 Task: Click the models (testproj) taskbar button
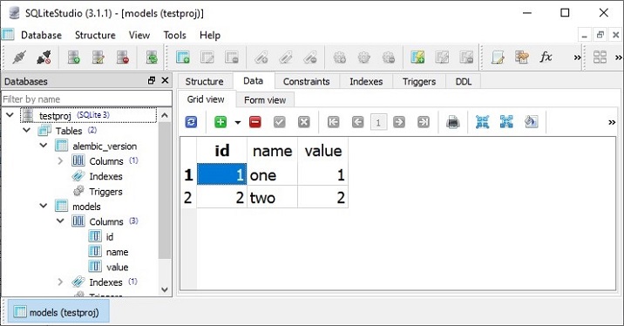tap(58, 312)
